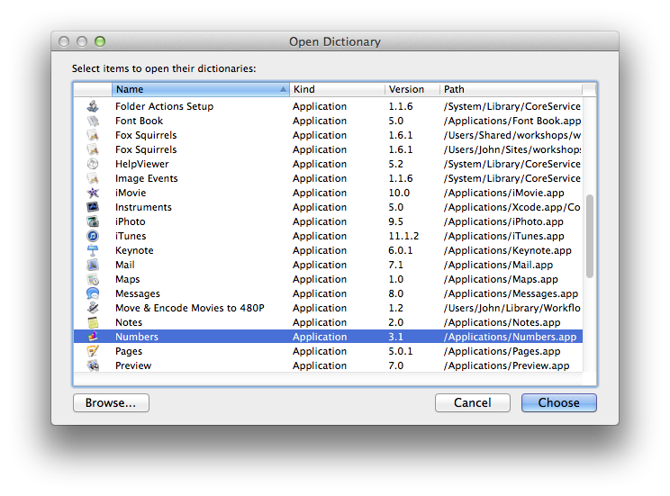Select the 'Keynote' row name
This screenshot has height=496, width=670.
pyautogui.click(x=134, y=250)
